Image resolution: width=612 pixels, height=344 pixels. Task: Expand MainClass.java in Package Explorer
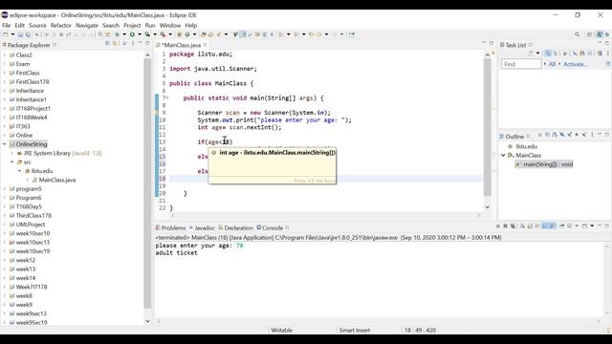28,180
